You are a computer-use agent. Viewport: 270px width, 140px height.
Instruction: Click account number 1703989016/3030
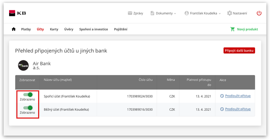[x=140, y=110]
